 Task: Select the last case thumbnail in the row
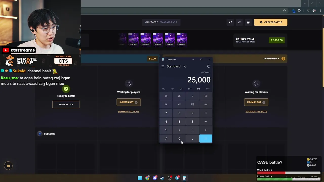point(182,40)
